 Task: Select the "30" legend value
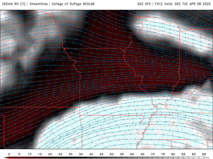pos(71,154)
